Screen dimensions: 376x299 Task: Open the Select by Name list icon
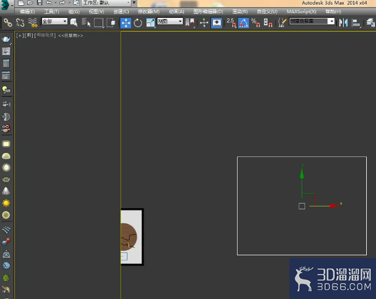click(x=86, y=22)
